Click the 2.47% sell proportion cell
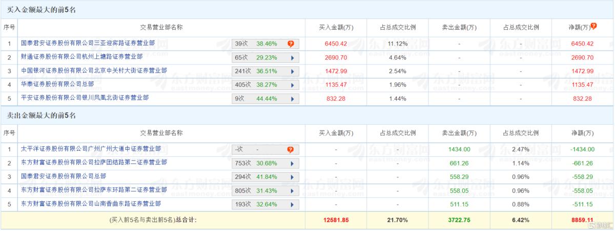The height and width of the screenshot is (231, 615). [521, 149]
